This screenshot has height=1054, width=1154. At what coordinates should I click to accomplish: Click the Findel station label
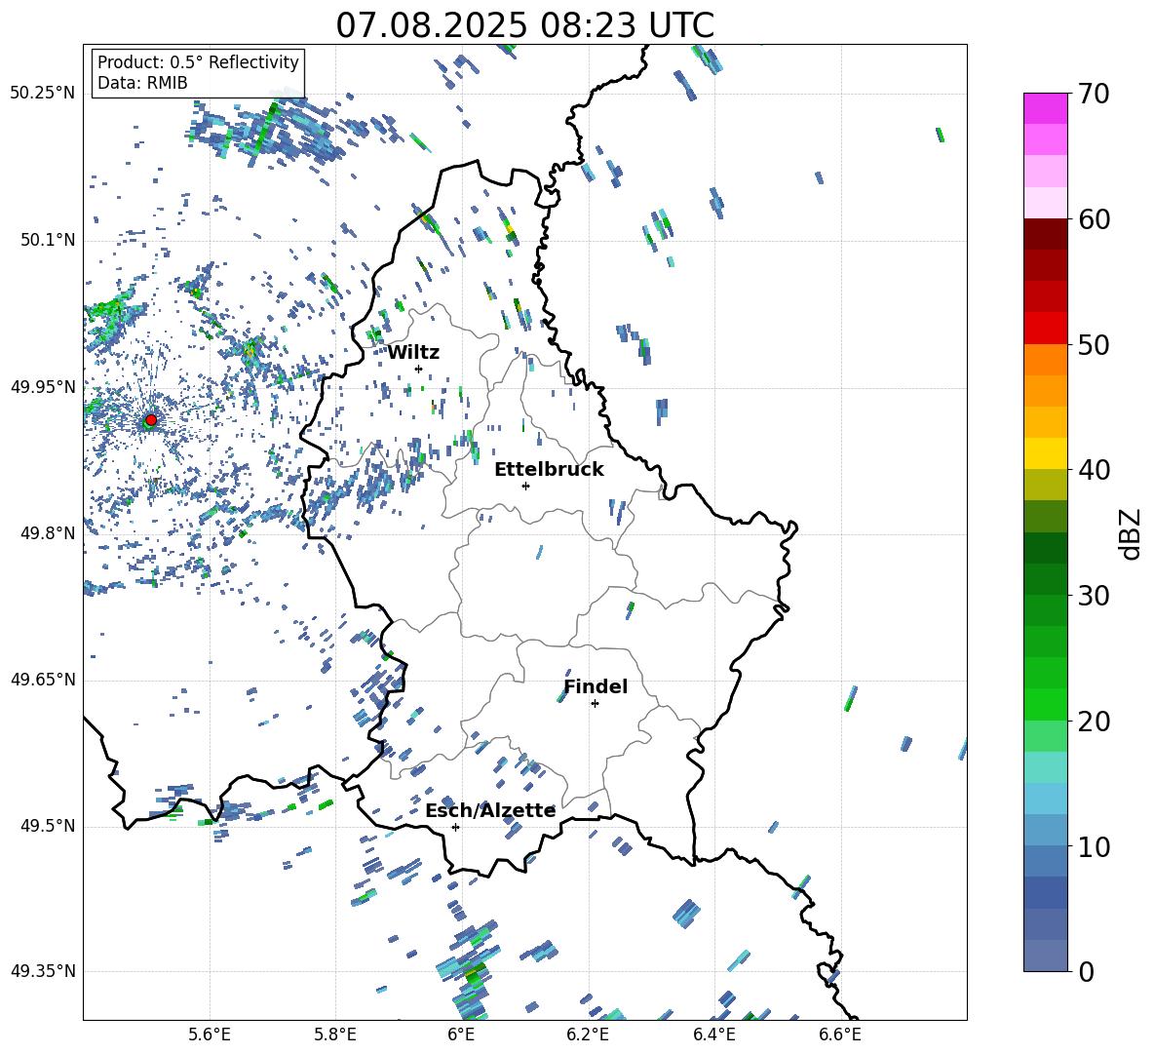pyautogui.click(x=596, y=686)
